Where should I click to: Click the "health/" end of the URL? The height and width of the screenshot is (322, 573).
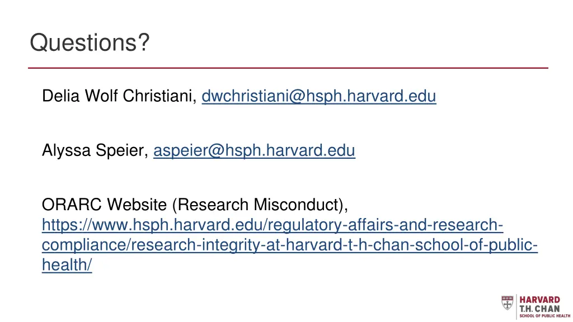point(67,266)
